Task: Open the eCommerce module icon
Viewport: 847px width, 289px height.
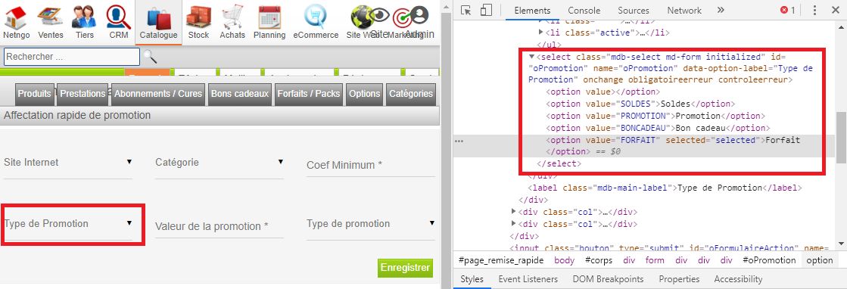Action: 316,17
